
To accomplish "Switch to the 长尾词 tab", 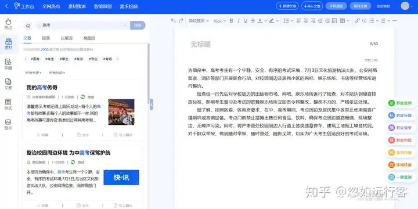I will 67,38.
